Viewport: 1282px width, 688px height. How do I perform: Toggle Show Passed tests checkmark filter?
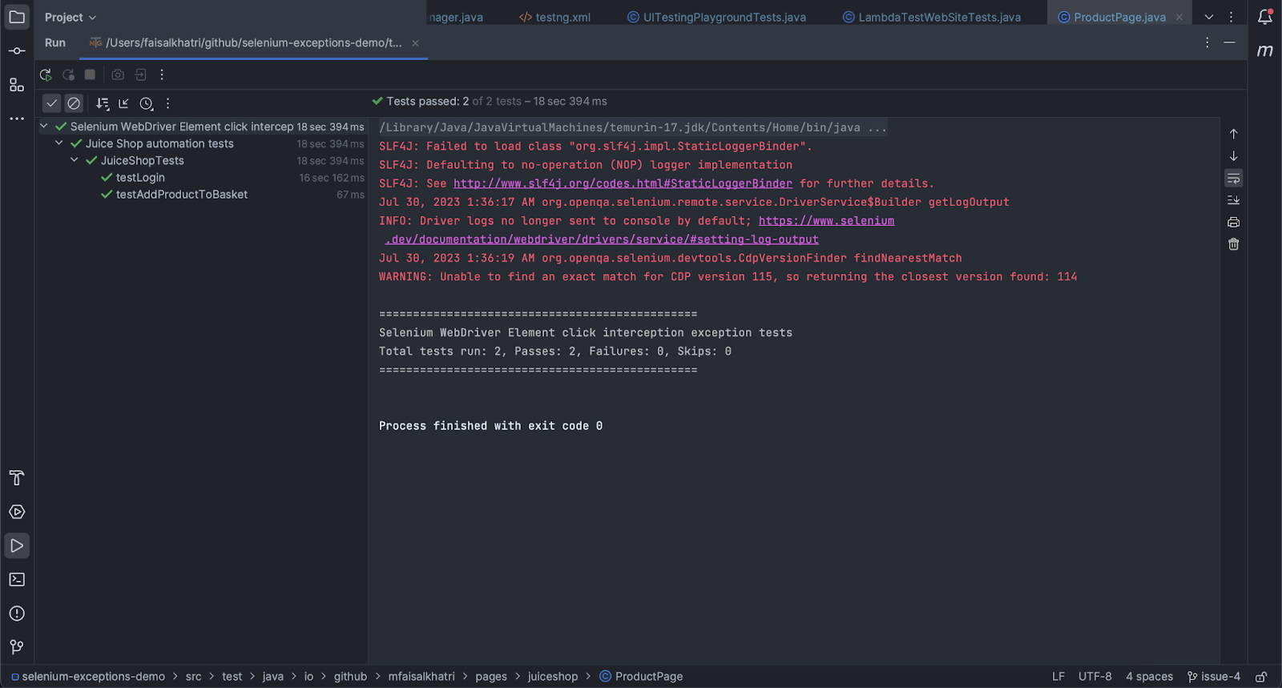point(51,103)
